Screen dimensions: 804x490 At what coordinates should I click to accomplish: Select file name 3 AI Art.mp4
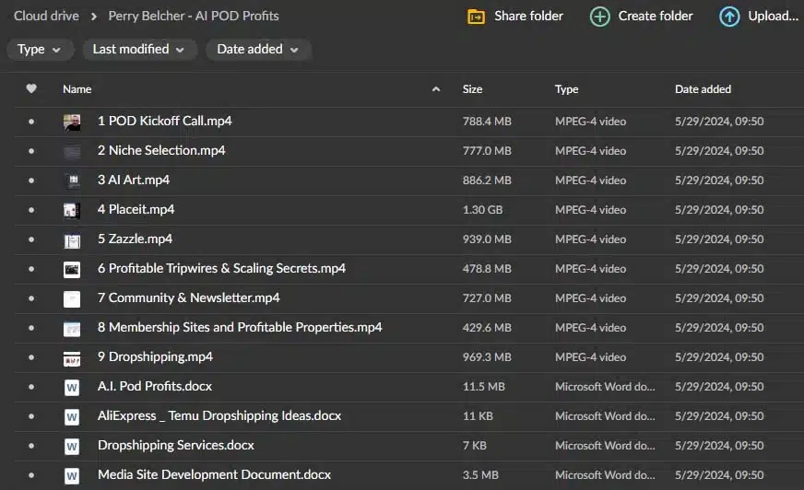click(134, 180)
